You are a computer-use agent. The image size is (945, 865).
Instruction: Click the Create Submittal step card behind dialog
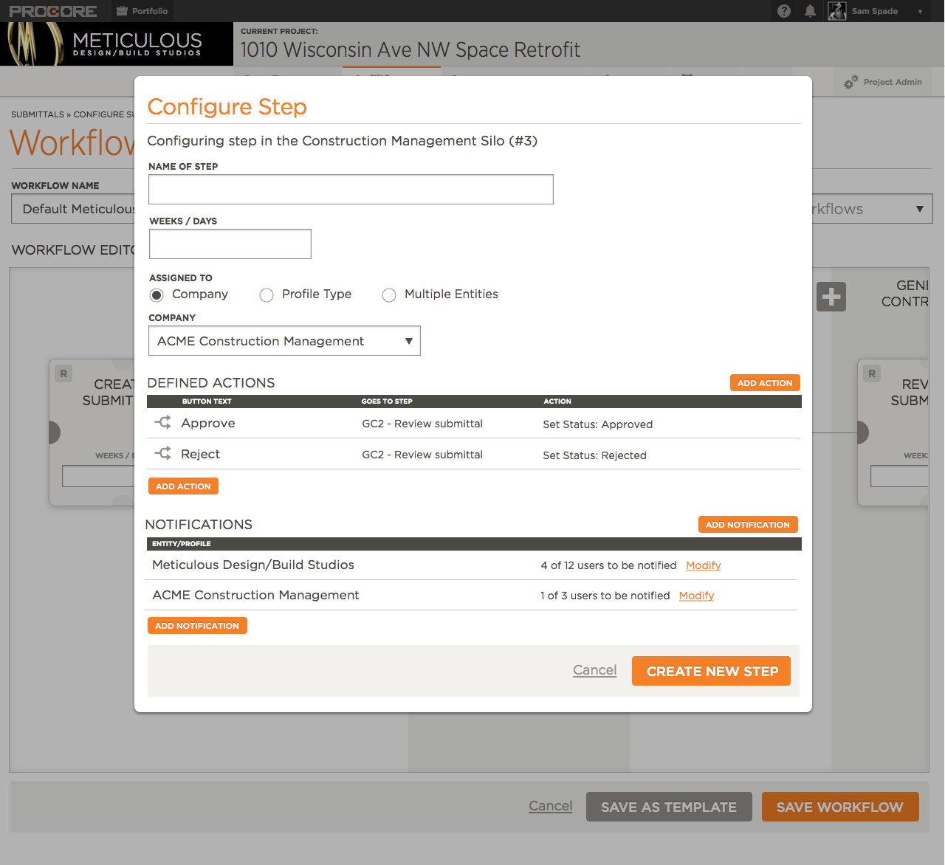tap(92, 432)
